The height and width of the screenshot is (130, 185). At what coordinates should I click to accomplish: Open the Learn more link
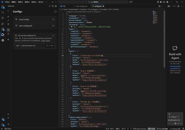[46, 41]
